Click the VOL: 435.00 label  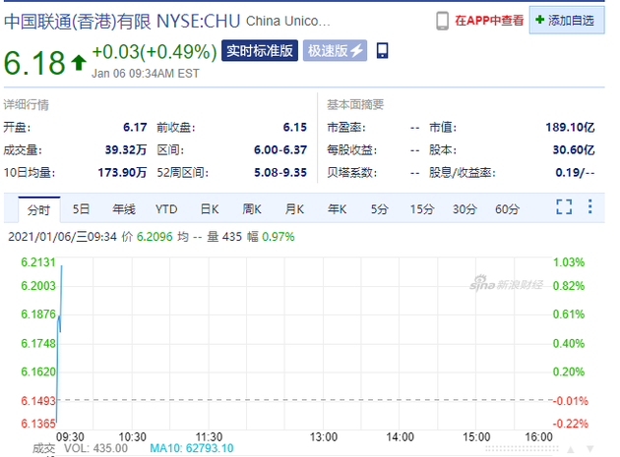pyautogui.click(x=95, y=448)
